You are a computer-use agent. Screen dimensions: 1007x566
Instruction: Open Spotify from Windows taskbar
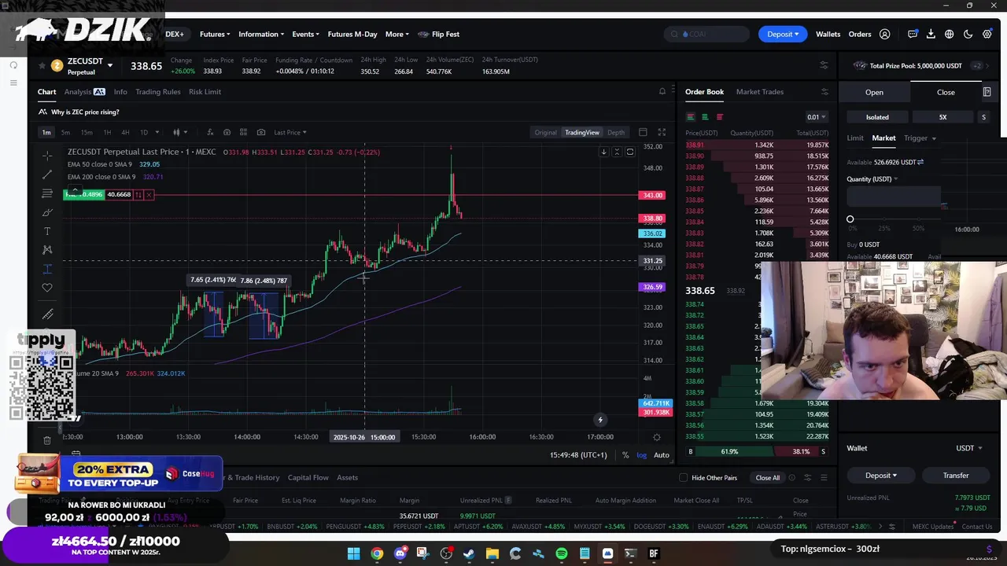tap(561, 553)
